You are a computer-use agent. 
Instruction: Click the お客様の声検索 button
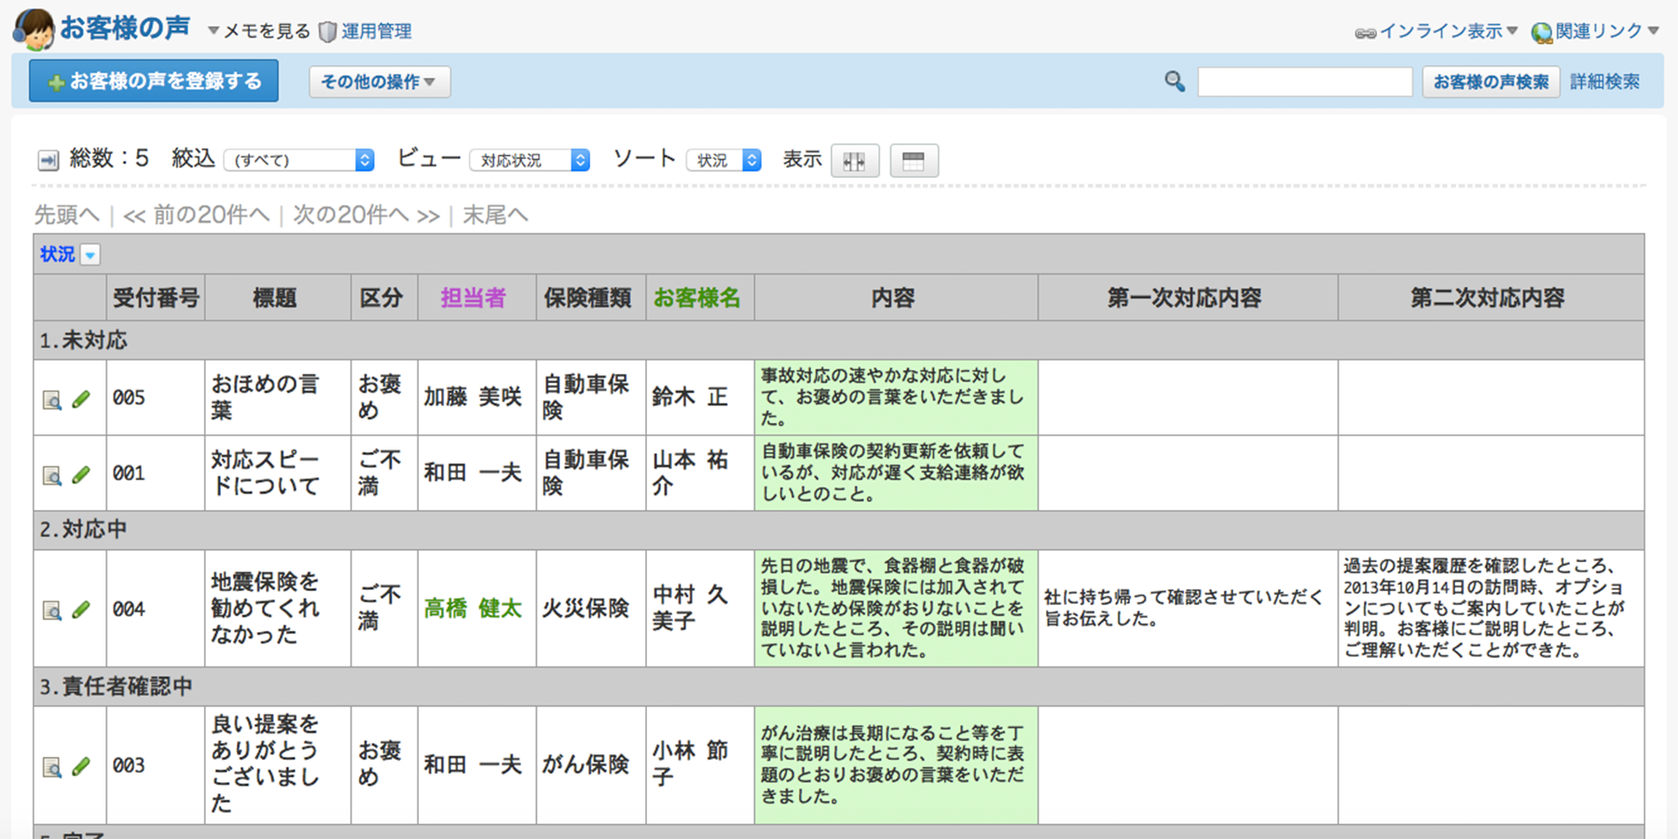click(x=1490, y=82)
